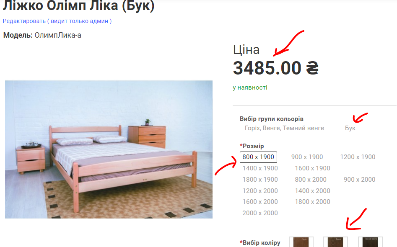This screenshot has height=247, width=397.
Task: Choose size 800 x 1900
Action: [x=258, y=157]
